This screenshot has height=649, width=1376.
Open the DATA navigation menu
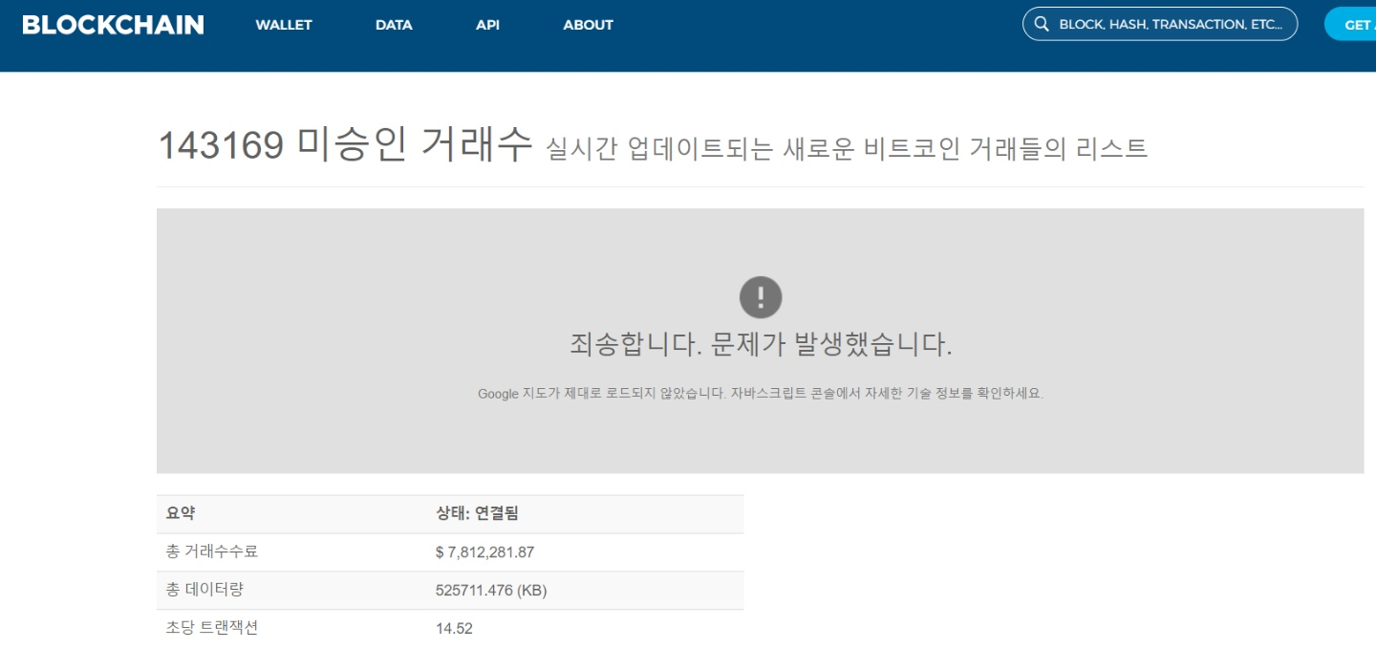click(x=393, y=25)
